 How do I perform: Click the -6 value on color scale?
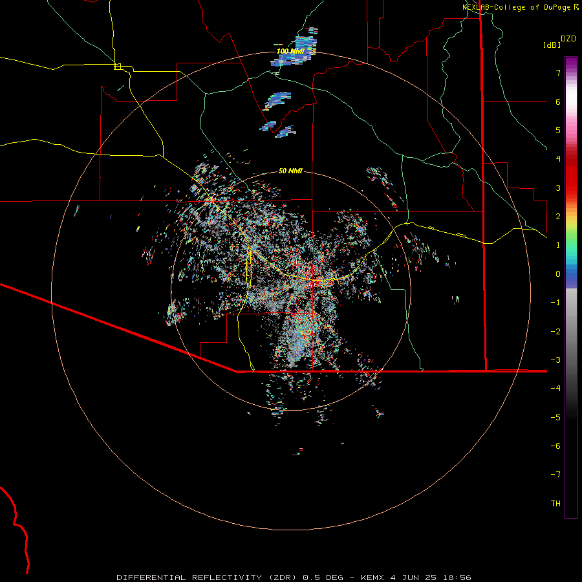pos(555,446)
